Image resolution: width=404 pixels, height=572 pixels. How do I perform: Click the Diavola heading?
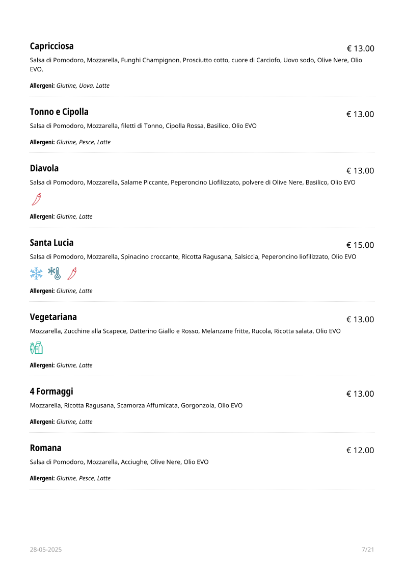click(44, 169)
